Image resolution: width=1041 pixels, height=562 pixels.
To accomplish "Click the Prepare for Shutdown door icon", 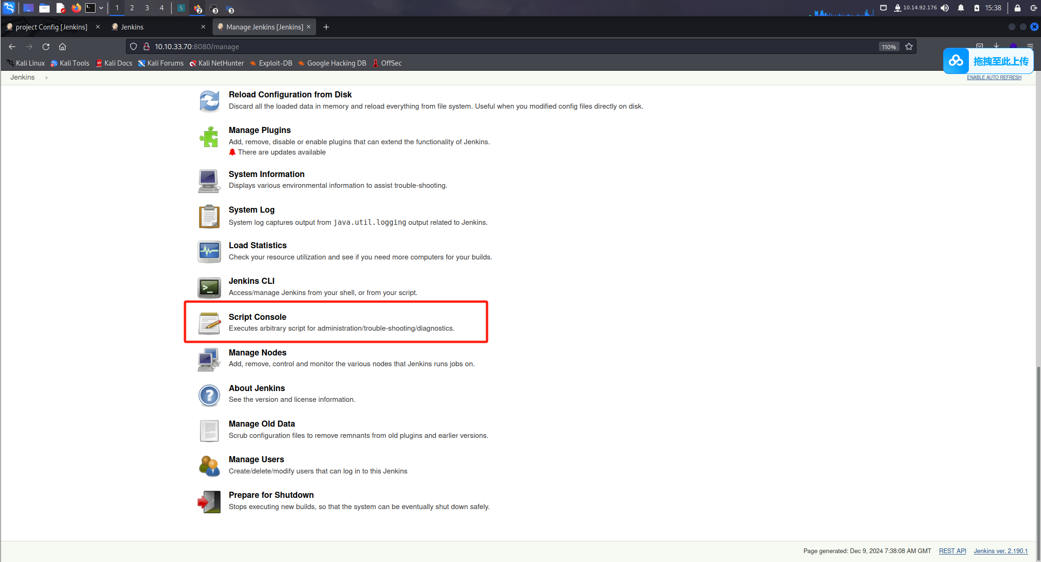I will (209, 502).
